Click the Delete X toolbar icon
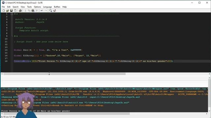Image resolution: width=211 pixels, height=118 pixels. coord(37,11)
